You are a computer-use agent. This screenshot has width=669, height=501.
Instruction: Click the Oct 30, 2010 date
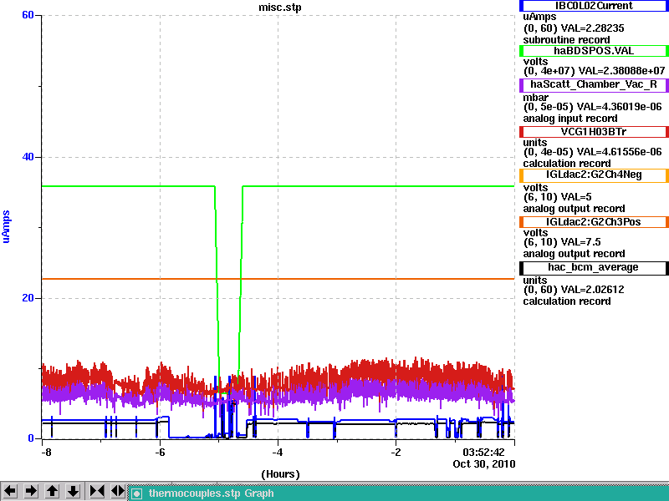pos(484,464)
